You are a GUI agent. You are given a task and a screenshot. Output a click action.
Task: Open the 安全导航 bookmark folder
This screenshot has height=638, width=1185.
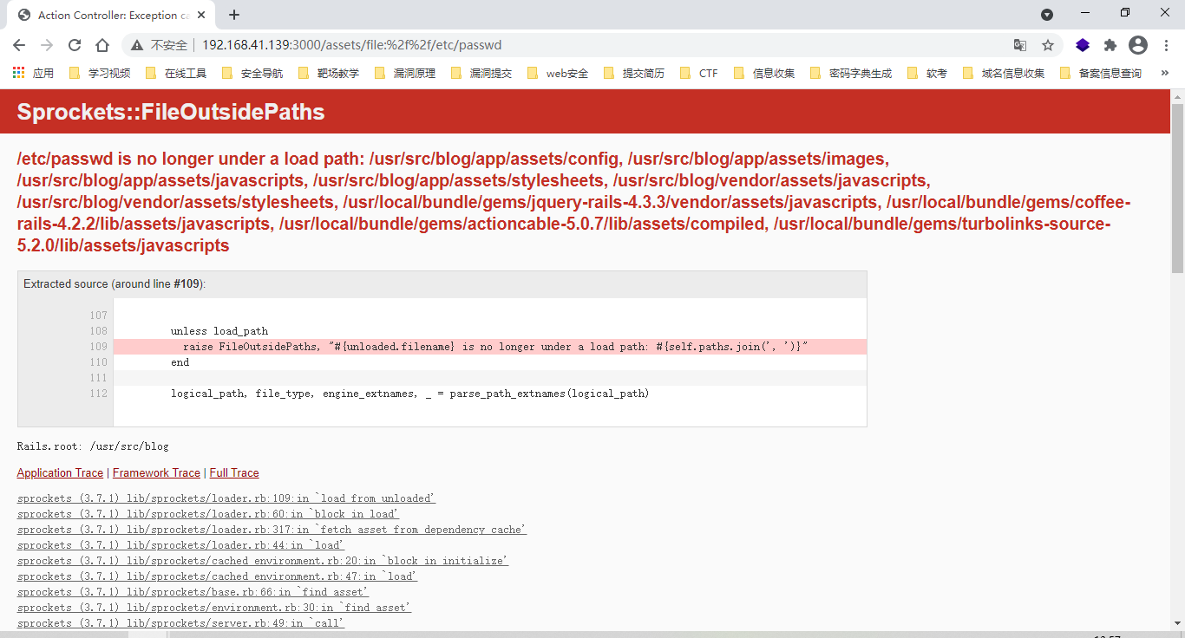coord(252,73)
